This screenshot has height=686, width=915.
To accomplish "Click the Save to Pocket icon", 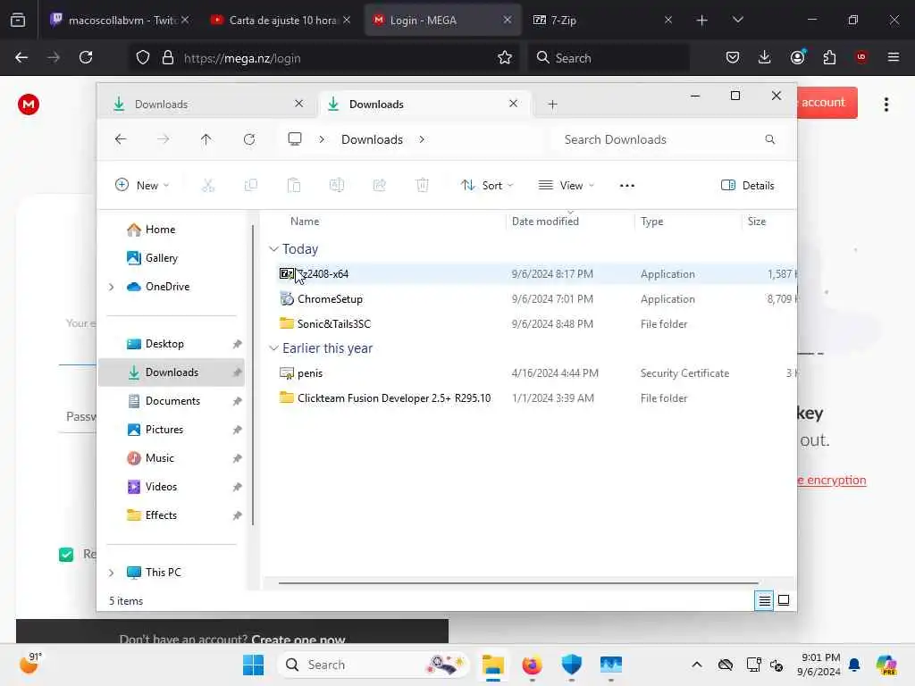I will click(x=733, y=57).
